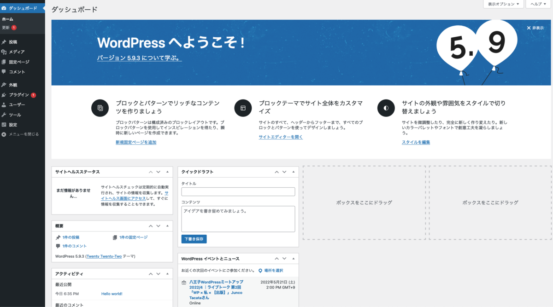Click the half-moon styles circle icon

click(x=386, y=108)
